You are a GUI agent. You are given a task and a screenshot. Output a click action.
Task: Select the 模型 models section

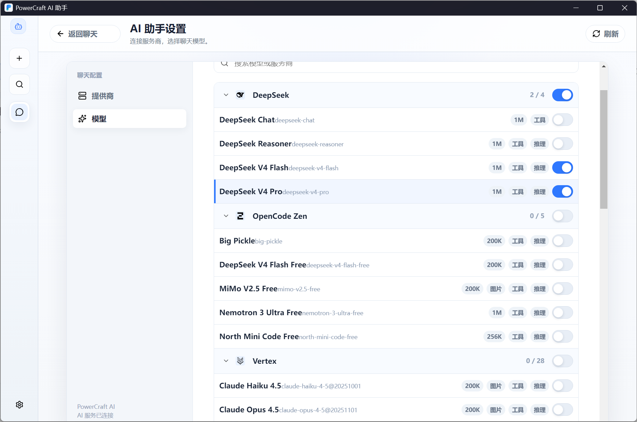tap(130, 119)
